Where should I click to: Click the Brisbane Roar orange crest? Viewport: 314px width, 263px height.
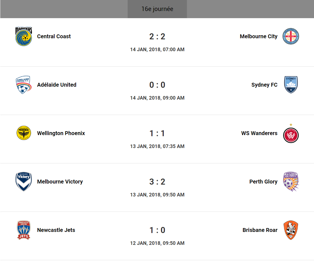coord(291,230)
